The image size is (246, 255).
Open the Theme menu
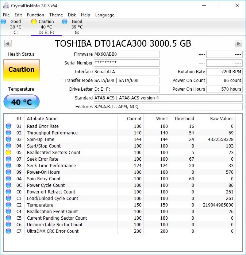tap(56, 15)
